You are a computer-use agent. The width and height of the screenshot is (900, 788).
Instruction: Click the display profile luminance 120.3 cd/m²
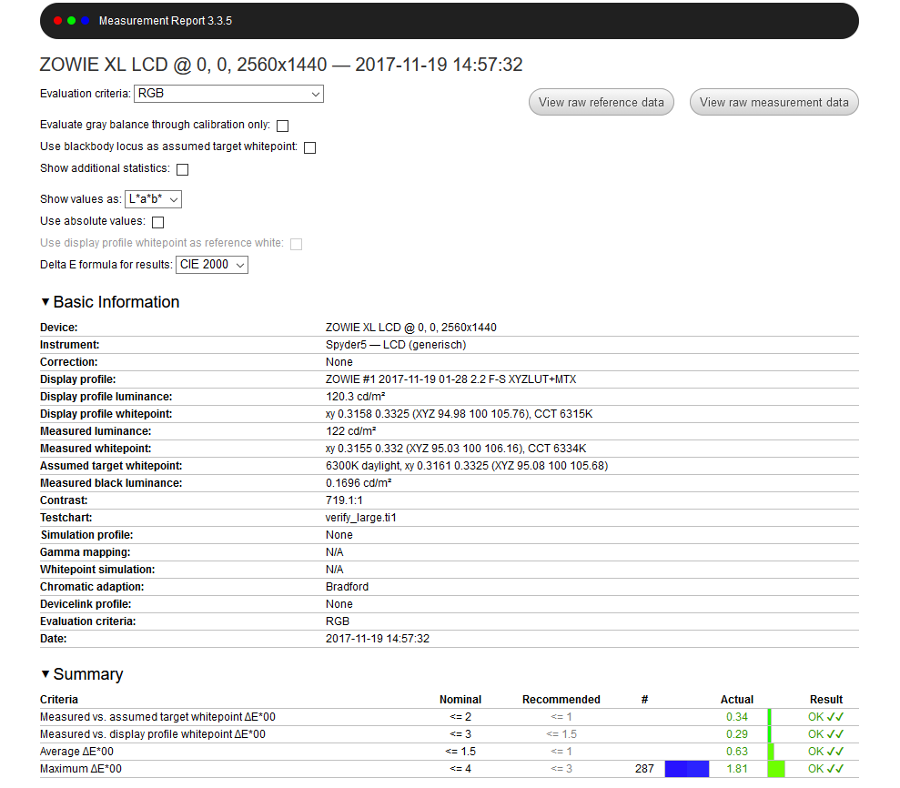[355, 396]
